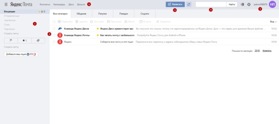Click the 2018 year link
Screen dimensions: 279x124
257,51
